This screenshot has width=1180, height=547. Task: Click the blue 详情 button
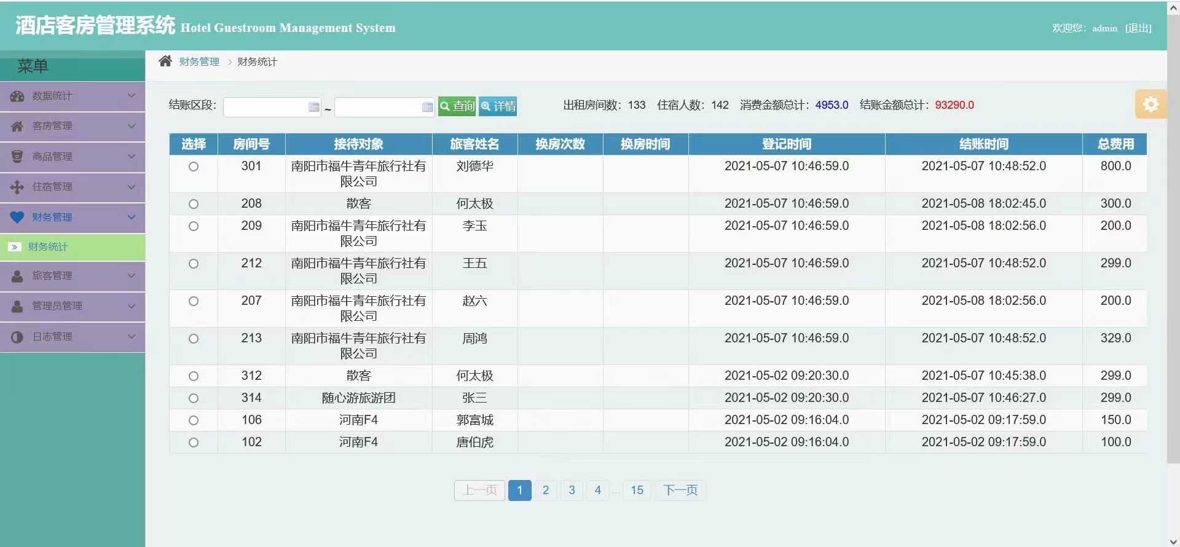click(498, 106)
